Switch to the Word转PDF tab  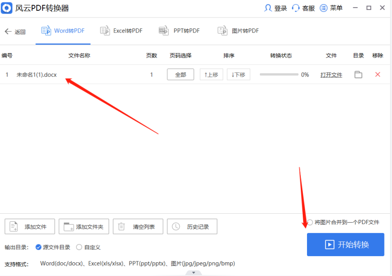pos(63,31)
